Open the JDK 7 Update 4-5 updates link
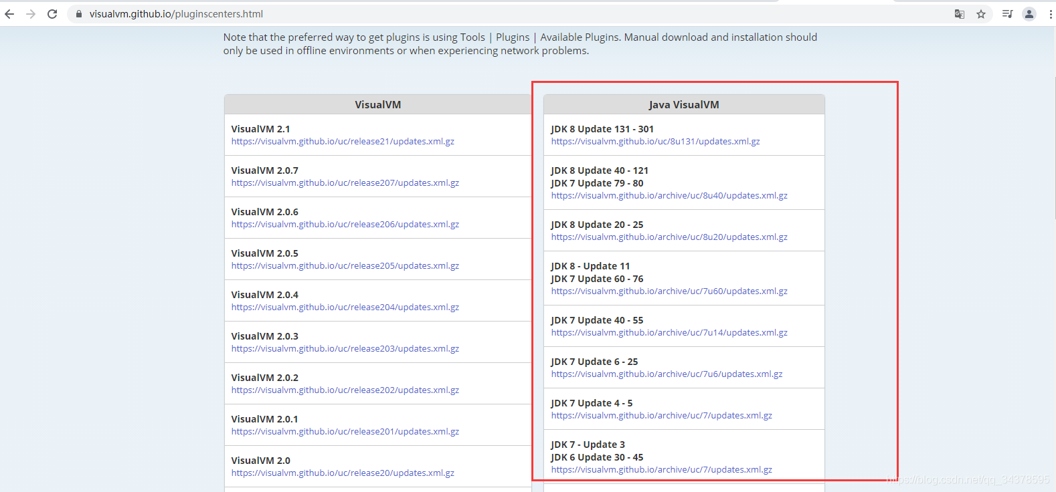 [x=662, y=416]
